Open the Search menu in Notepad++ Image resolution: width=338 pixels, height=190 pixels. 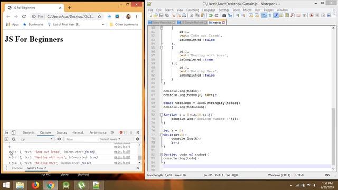169,10
